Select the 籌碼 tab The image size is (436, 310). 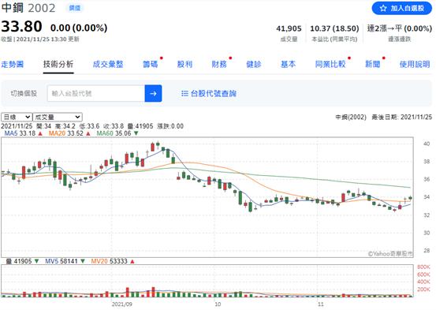pyautogui.click(x=151, y=64)
